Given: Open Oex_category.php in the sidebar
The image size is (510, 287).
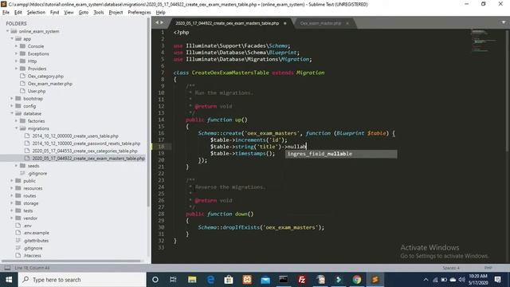Looking at the screenshot, I should click(45, 77).
